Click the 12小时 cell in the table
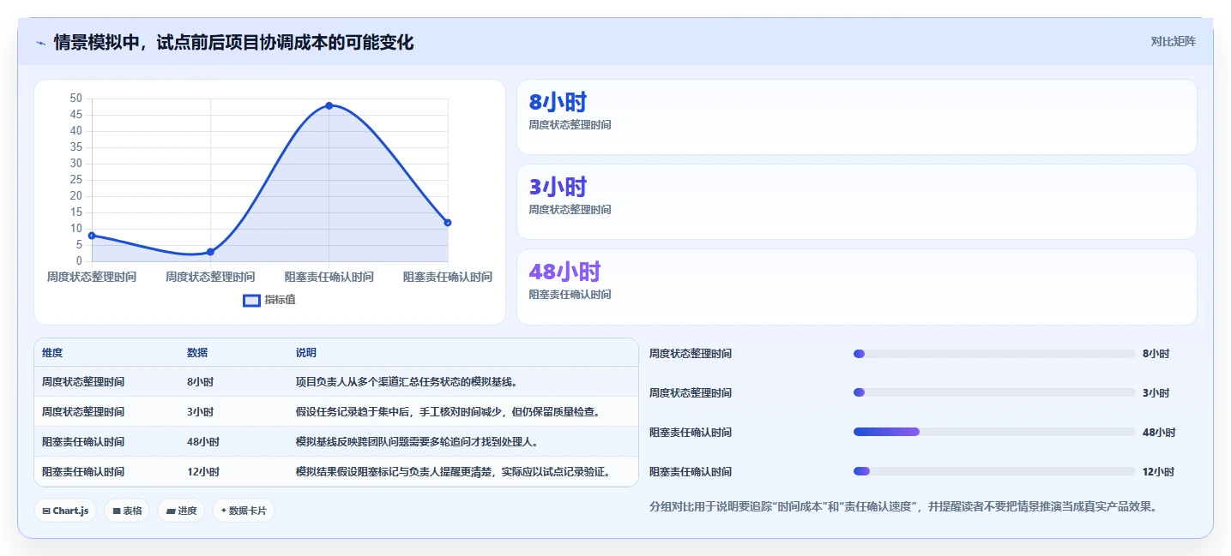1231x556 pixels. (203, 472)
